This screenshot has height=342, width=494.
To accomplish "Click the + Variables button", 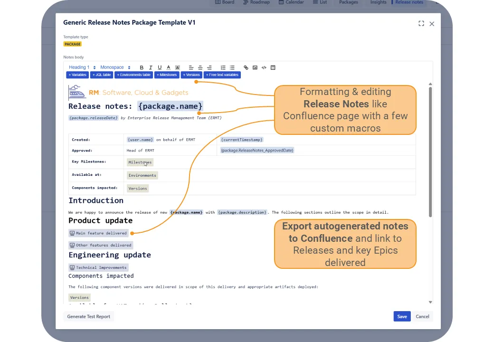I will pos(77,75).
